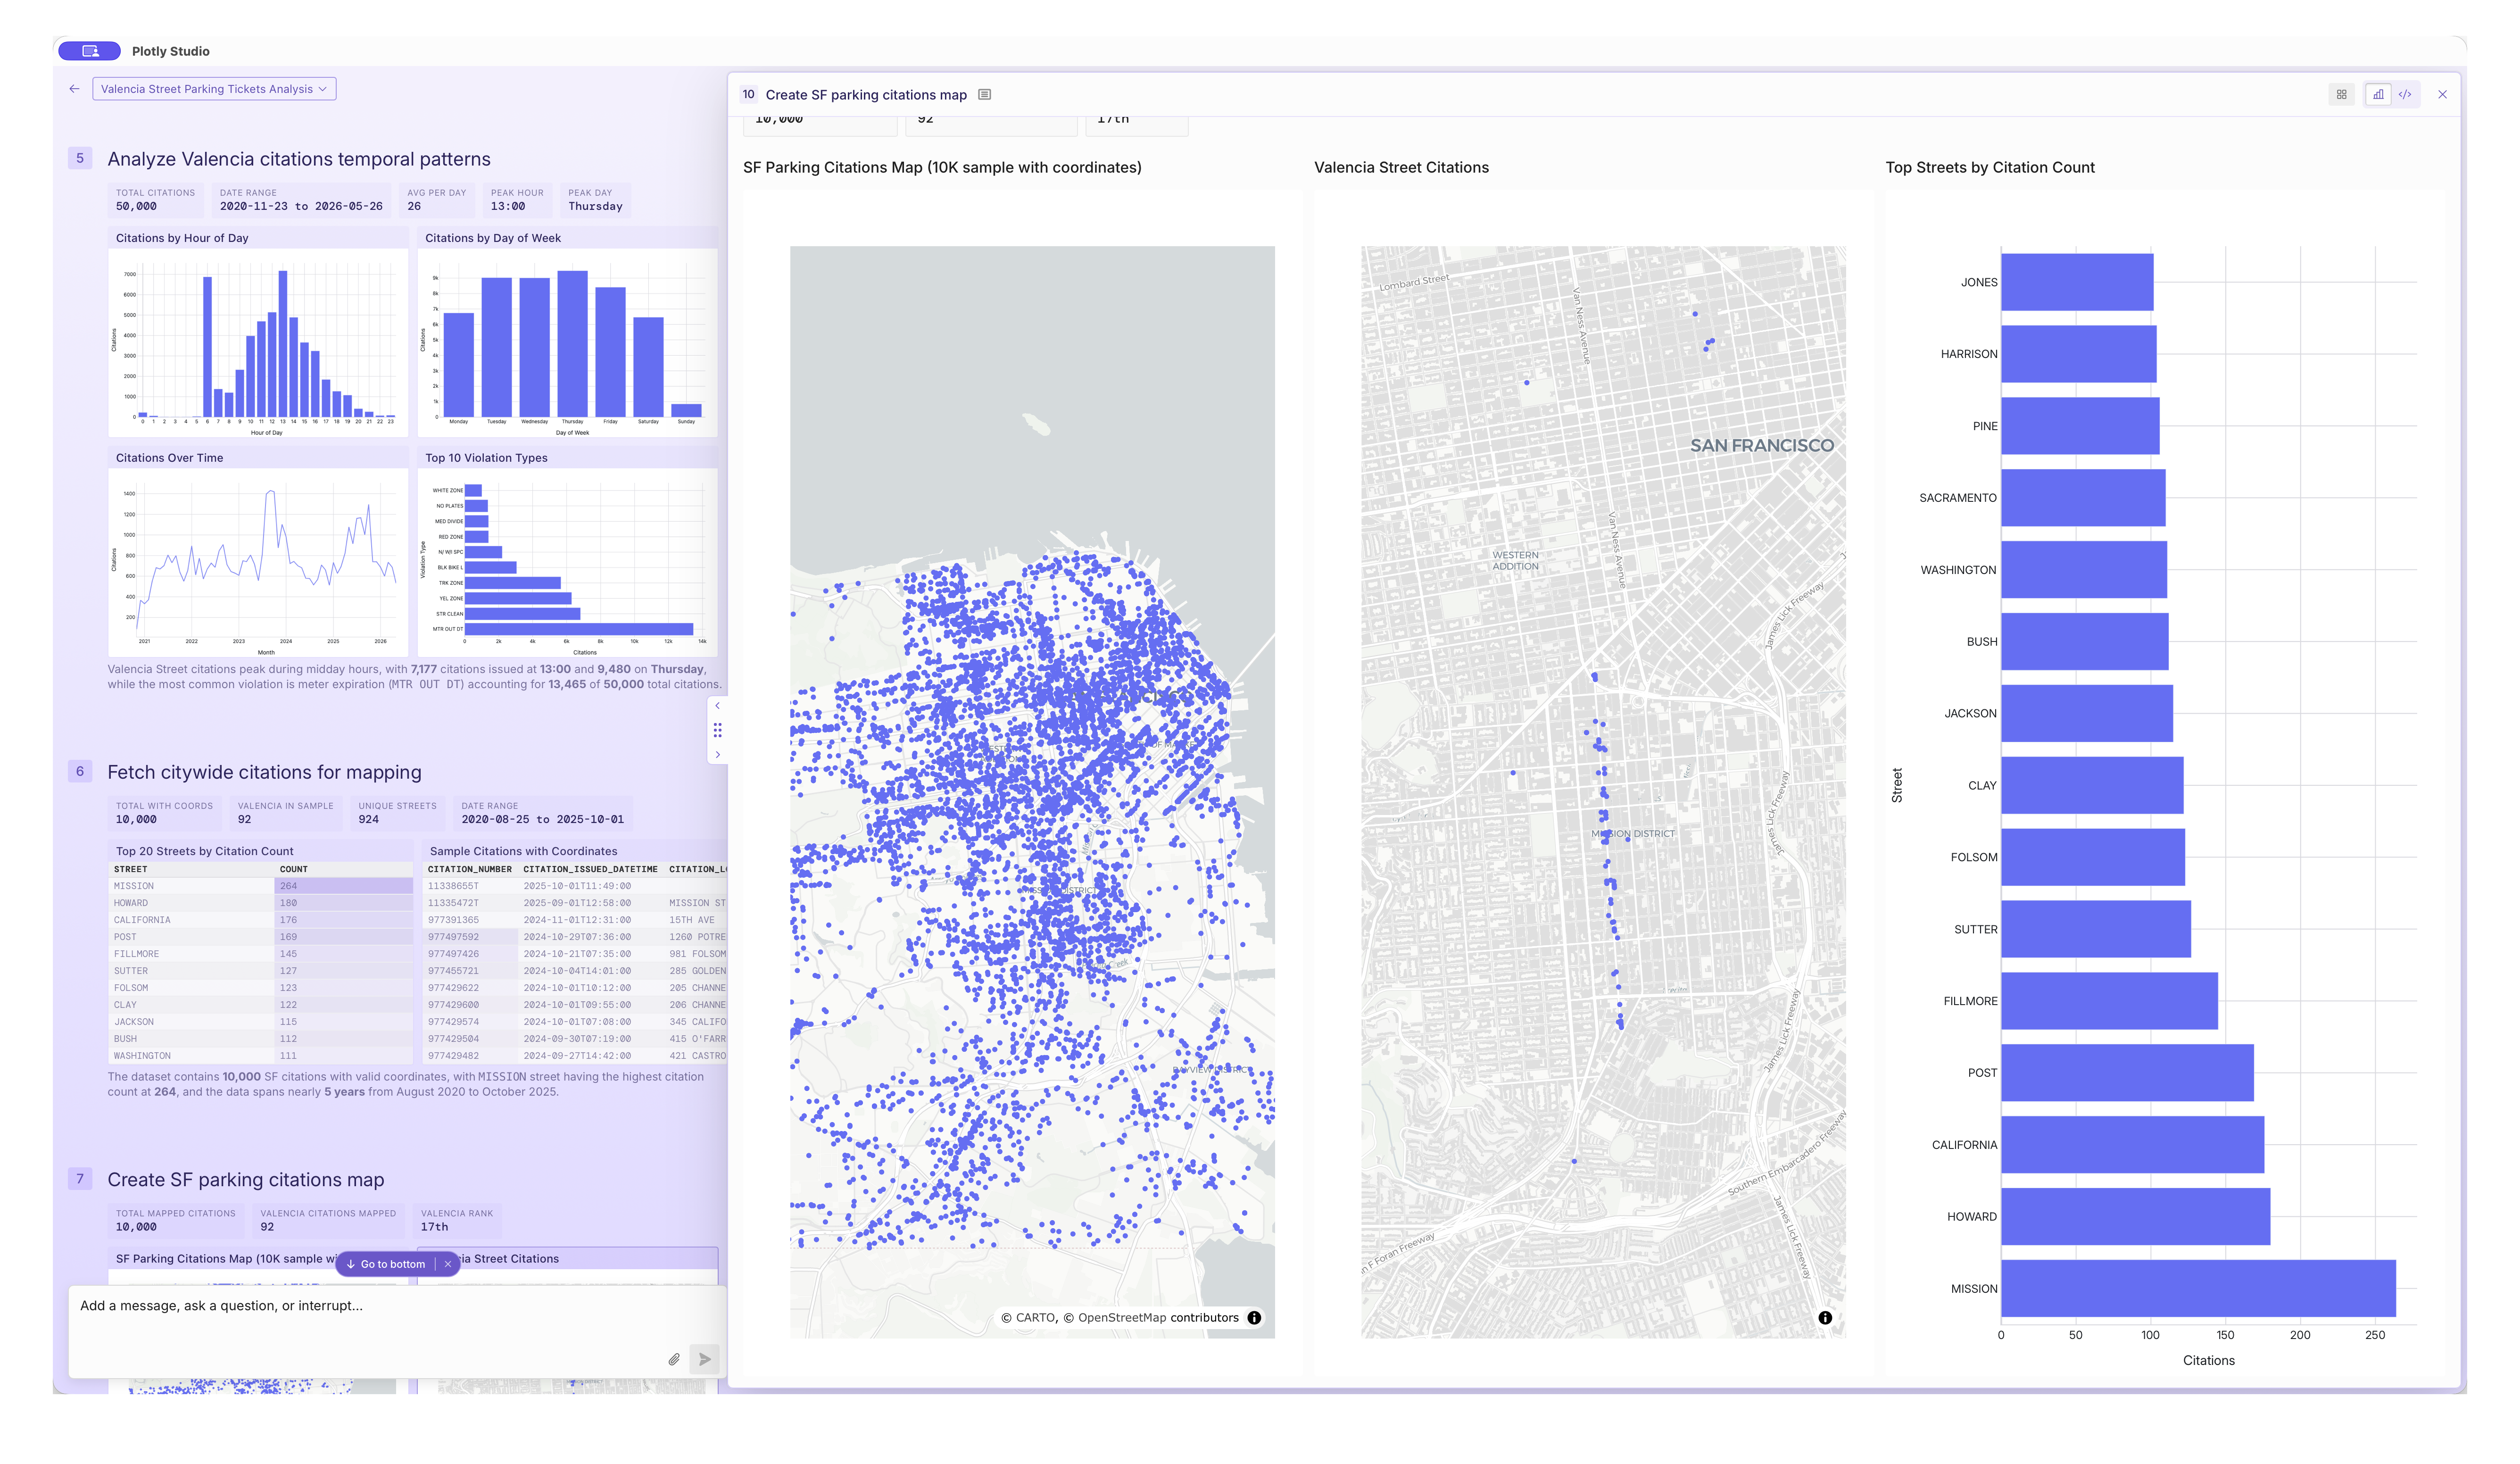Click the JONES bar in Top Streets chart
The image size is (2520, 1464).
pos(2077,282)
